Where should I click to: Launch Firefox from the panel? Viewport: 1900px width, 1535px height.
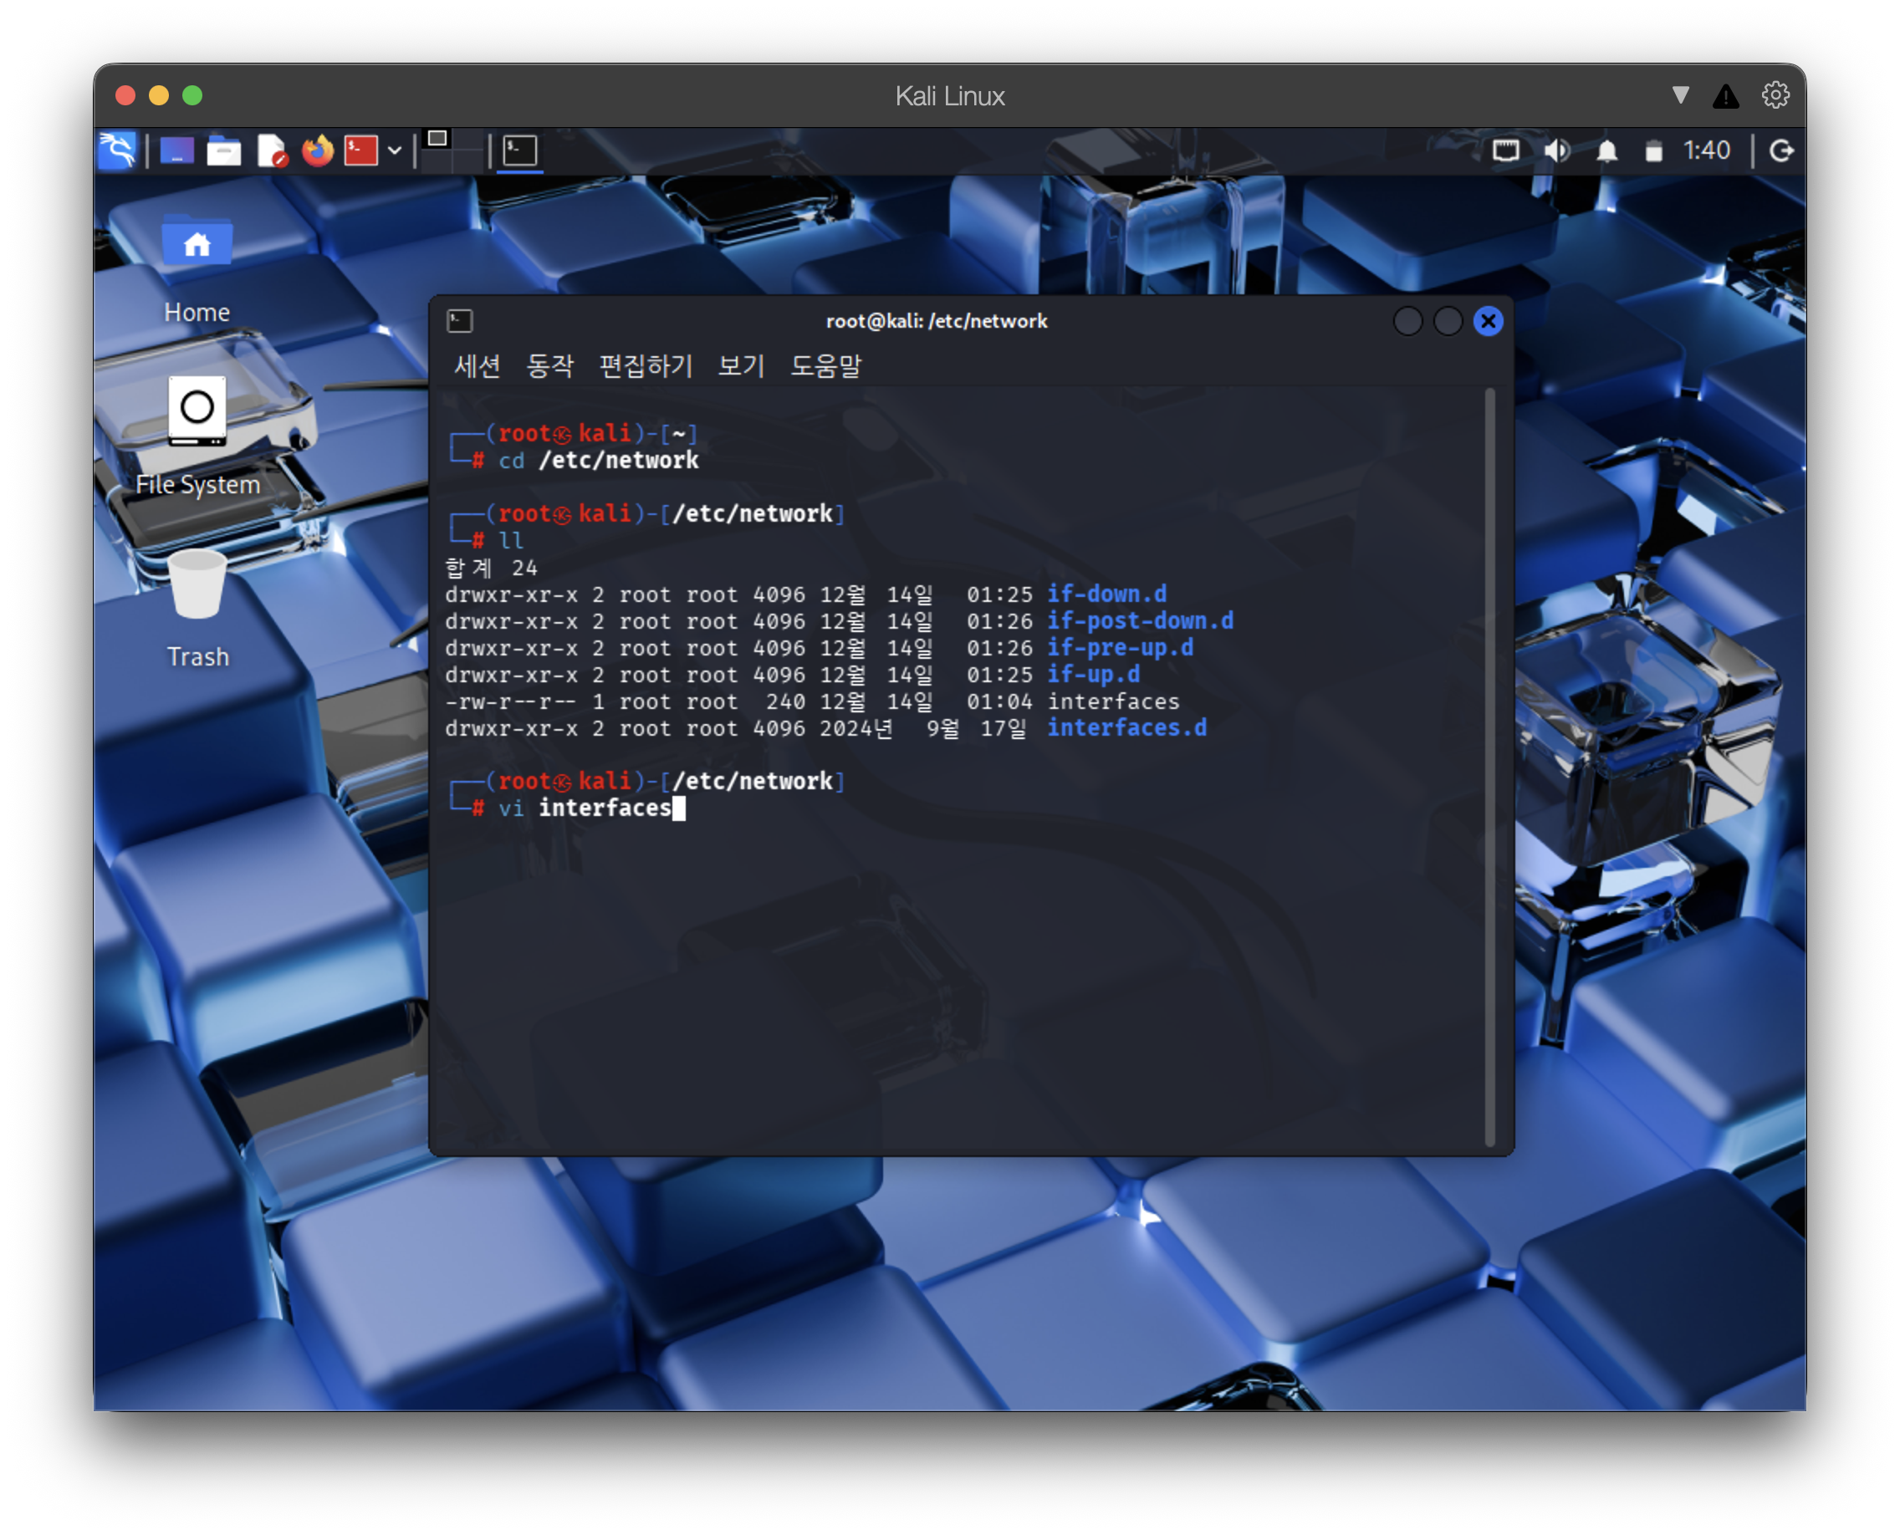pos(318,150)
